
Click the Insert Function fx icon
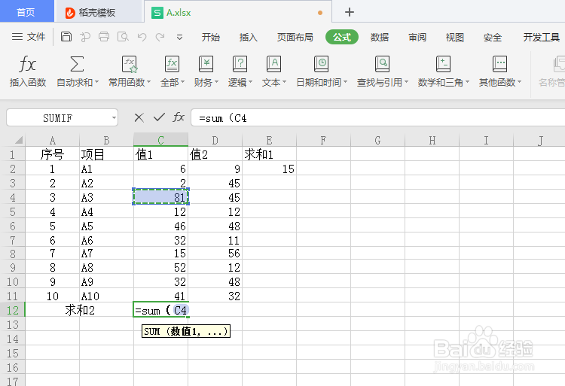[27, 65]
